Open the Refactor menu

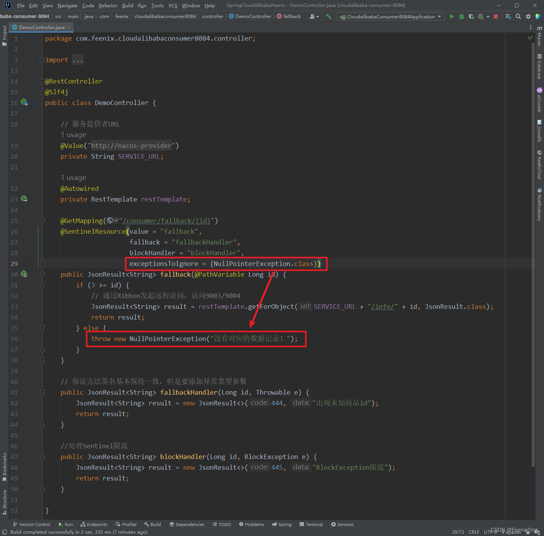[108, 5]
